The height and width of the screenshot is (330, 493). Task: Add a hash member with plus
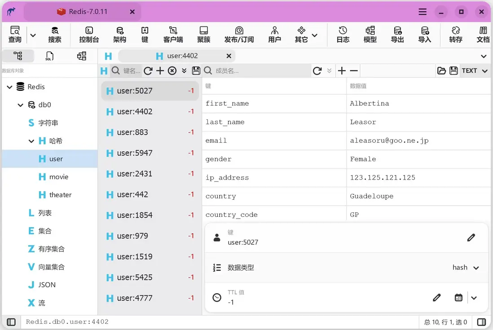[x=342, y=71]
